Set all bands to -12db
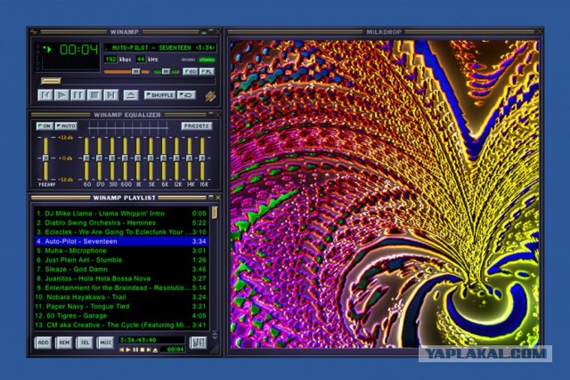570x380 pixels. click(65, 180)
